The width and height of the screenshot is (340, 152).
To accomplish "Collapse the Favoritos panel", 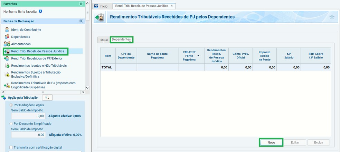I will 81,4.
